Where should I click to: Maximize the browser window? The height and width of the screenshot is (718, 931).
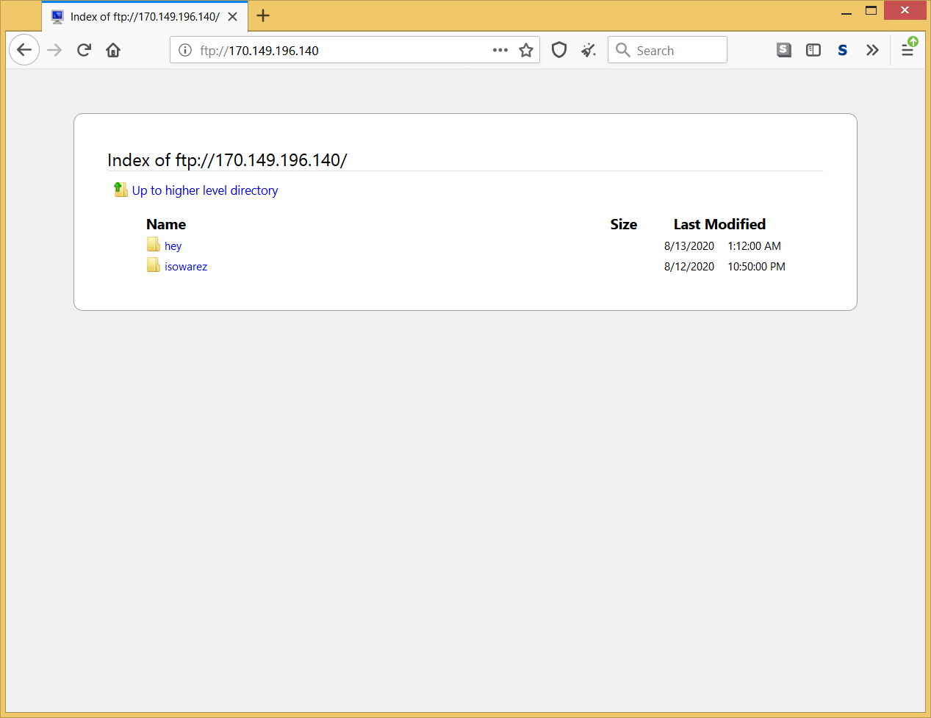(x=871, y=11)
